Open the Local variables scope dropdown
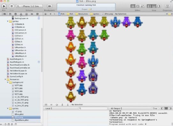Viewport: 173px width, 126px height. pos(49,108)
